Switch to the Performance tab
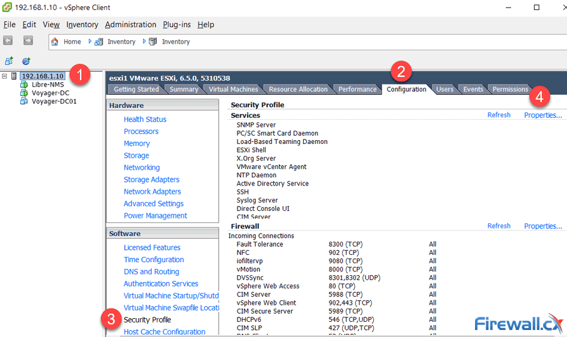 point(357,89)
